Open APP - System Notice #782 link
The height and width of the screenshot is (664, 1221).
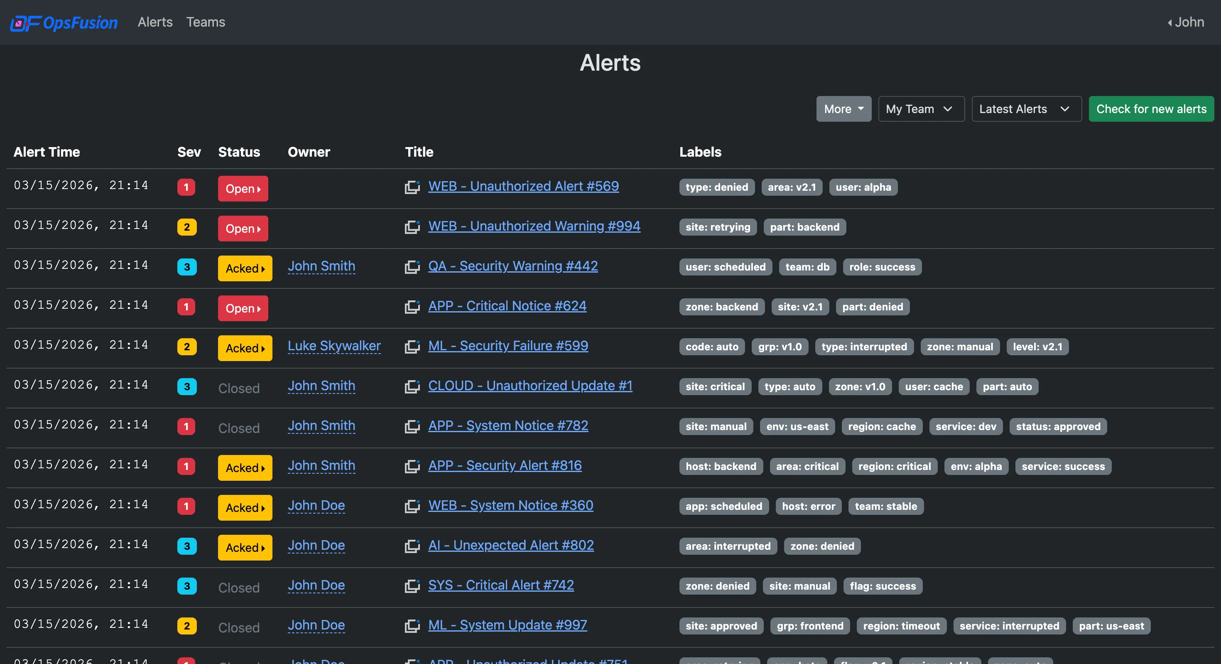coord(508,425)
